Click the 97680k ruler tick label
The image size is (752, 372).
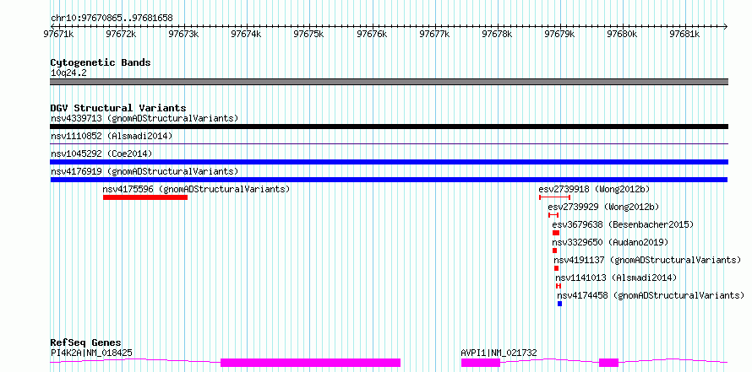[x=622, y=34]
